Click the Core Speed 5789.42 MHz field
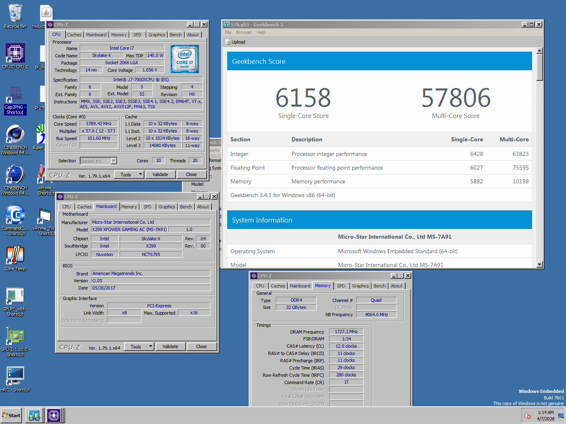The height and width of the screenshot is (424, 566). click(x=99, y=124)
